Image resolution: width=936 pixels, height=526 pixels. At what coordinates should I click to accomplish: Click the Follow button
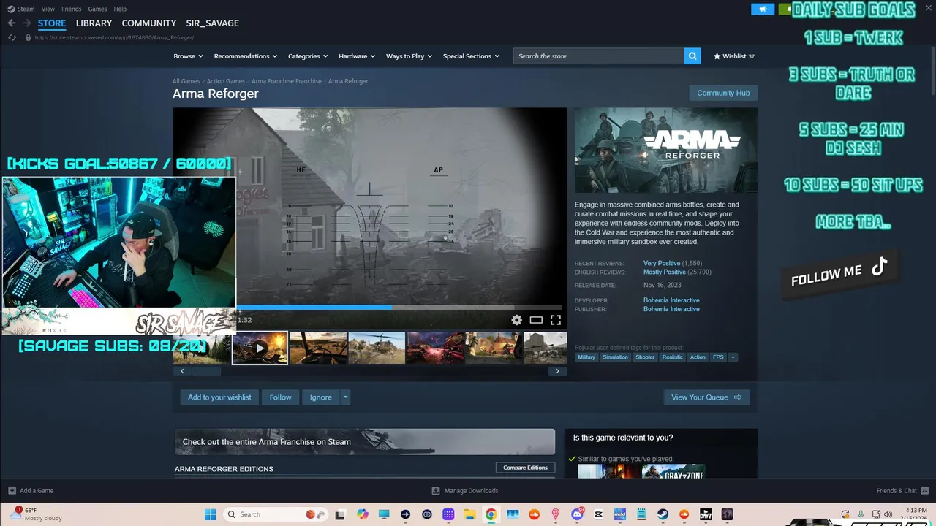(280, 397)
